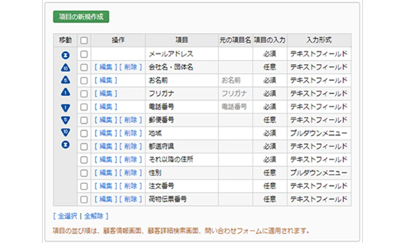Viewport: 405px width, 243px height.
Task: Check the 会社名・団体名 row checkbox
Action: coord(84,67)
